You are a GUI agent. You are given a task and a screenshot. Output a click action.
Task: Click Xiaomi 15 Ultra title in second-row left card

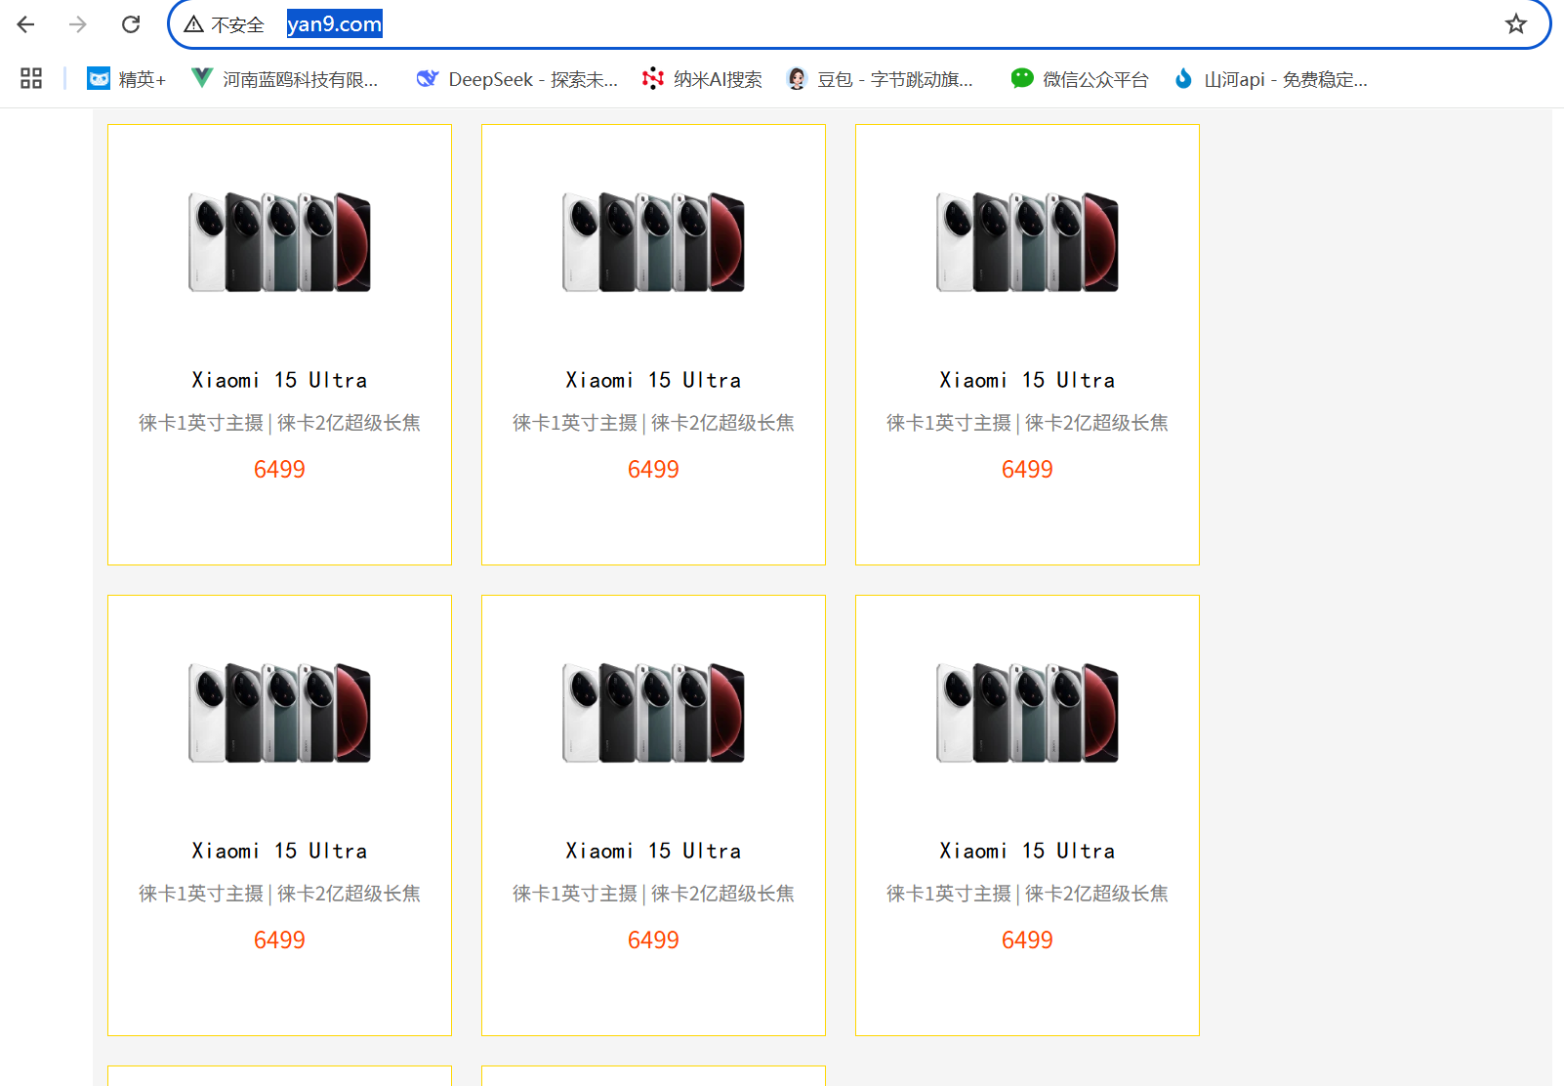(279, 851)
